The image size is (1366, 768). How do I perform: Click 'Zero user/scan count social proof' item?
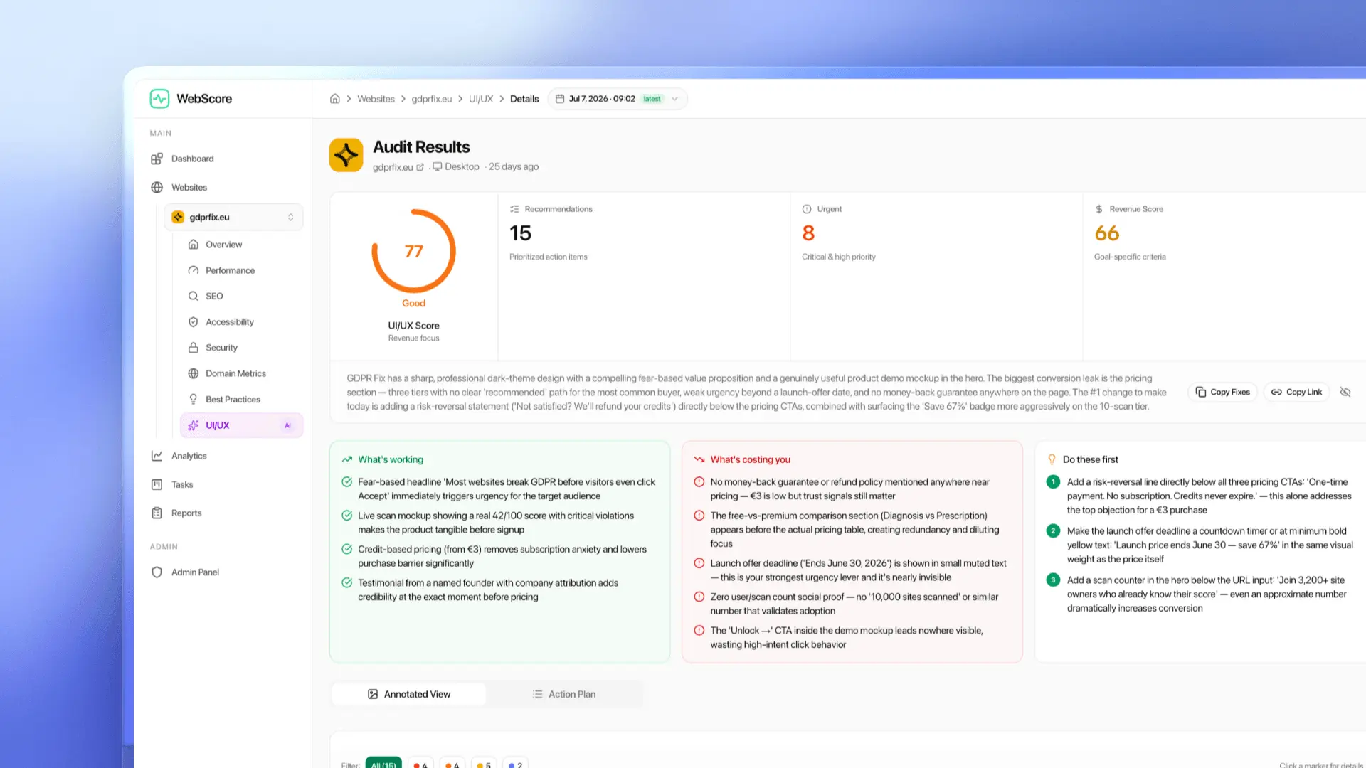tap(846, 604)
